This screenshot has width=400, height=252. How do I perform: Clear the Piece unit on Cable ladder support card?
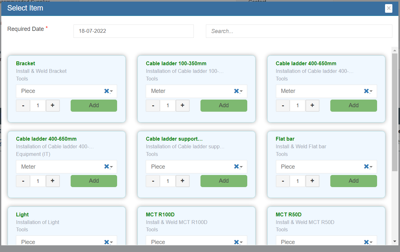click(236, 167)
